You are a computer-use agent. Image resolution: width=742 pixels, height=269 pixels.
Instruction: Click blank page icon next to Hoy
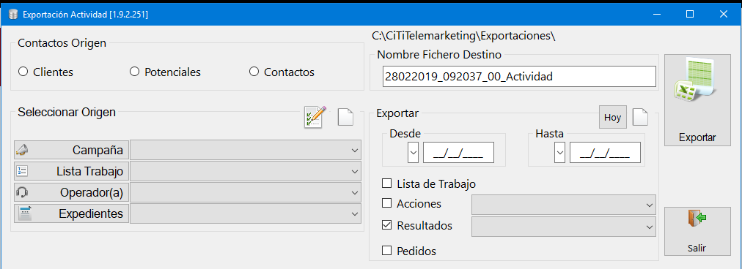[640, 118]
